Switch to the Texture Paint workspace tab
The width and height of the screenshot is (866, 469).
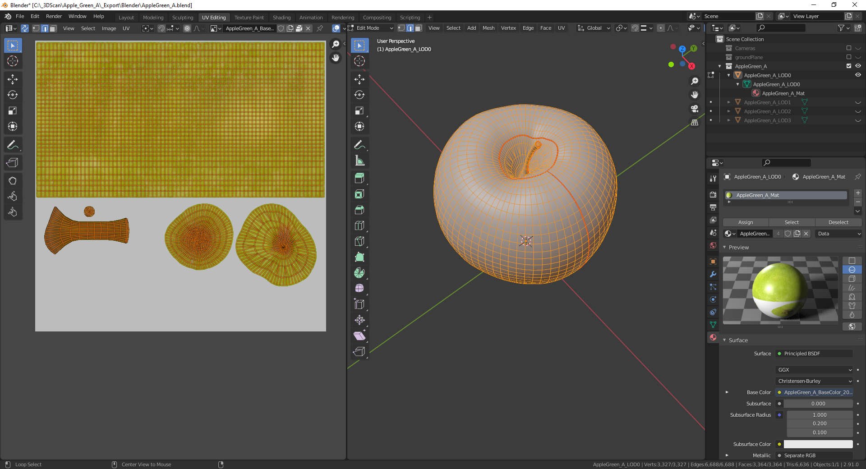pyautogui.click(x=249, y=18)
